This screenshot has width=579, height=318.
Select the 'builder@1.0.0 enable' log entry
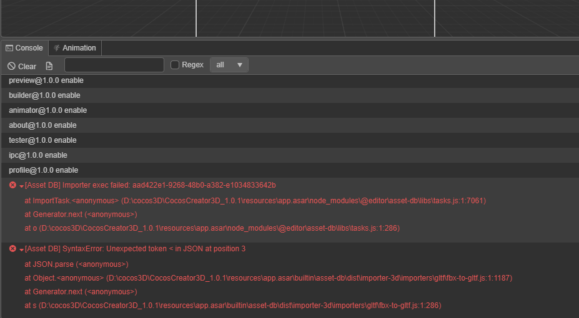coord(44,95)
